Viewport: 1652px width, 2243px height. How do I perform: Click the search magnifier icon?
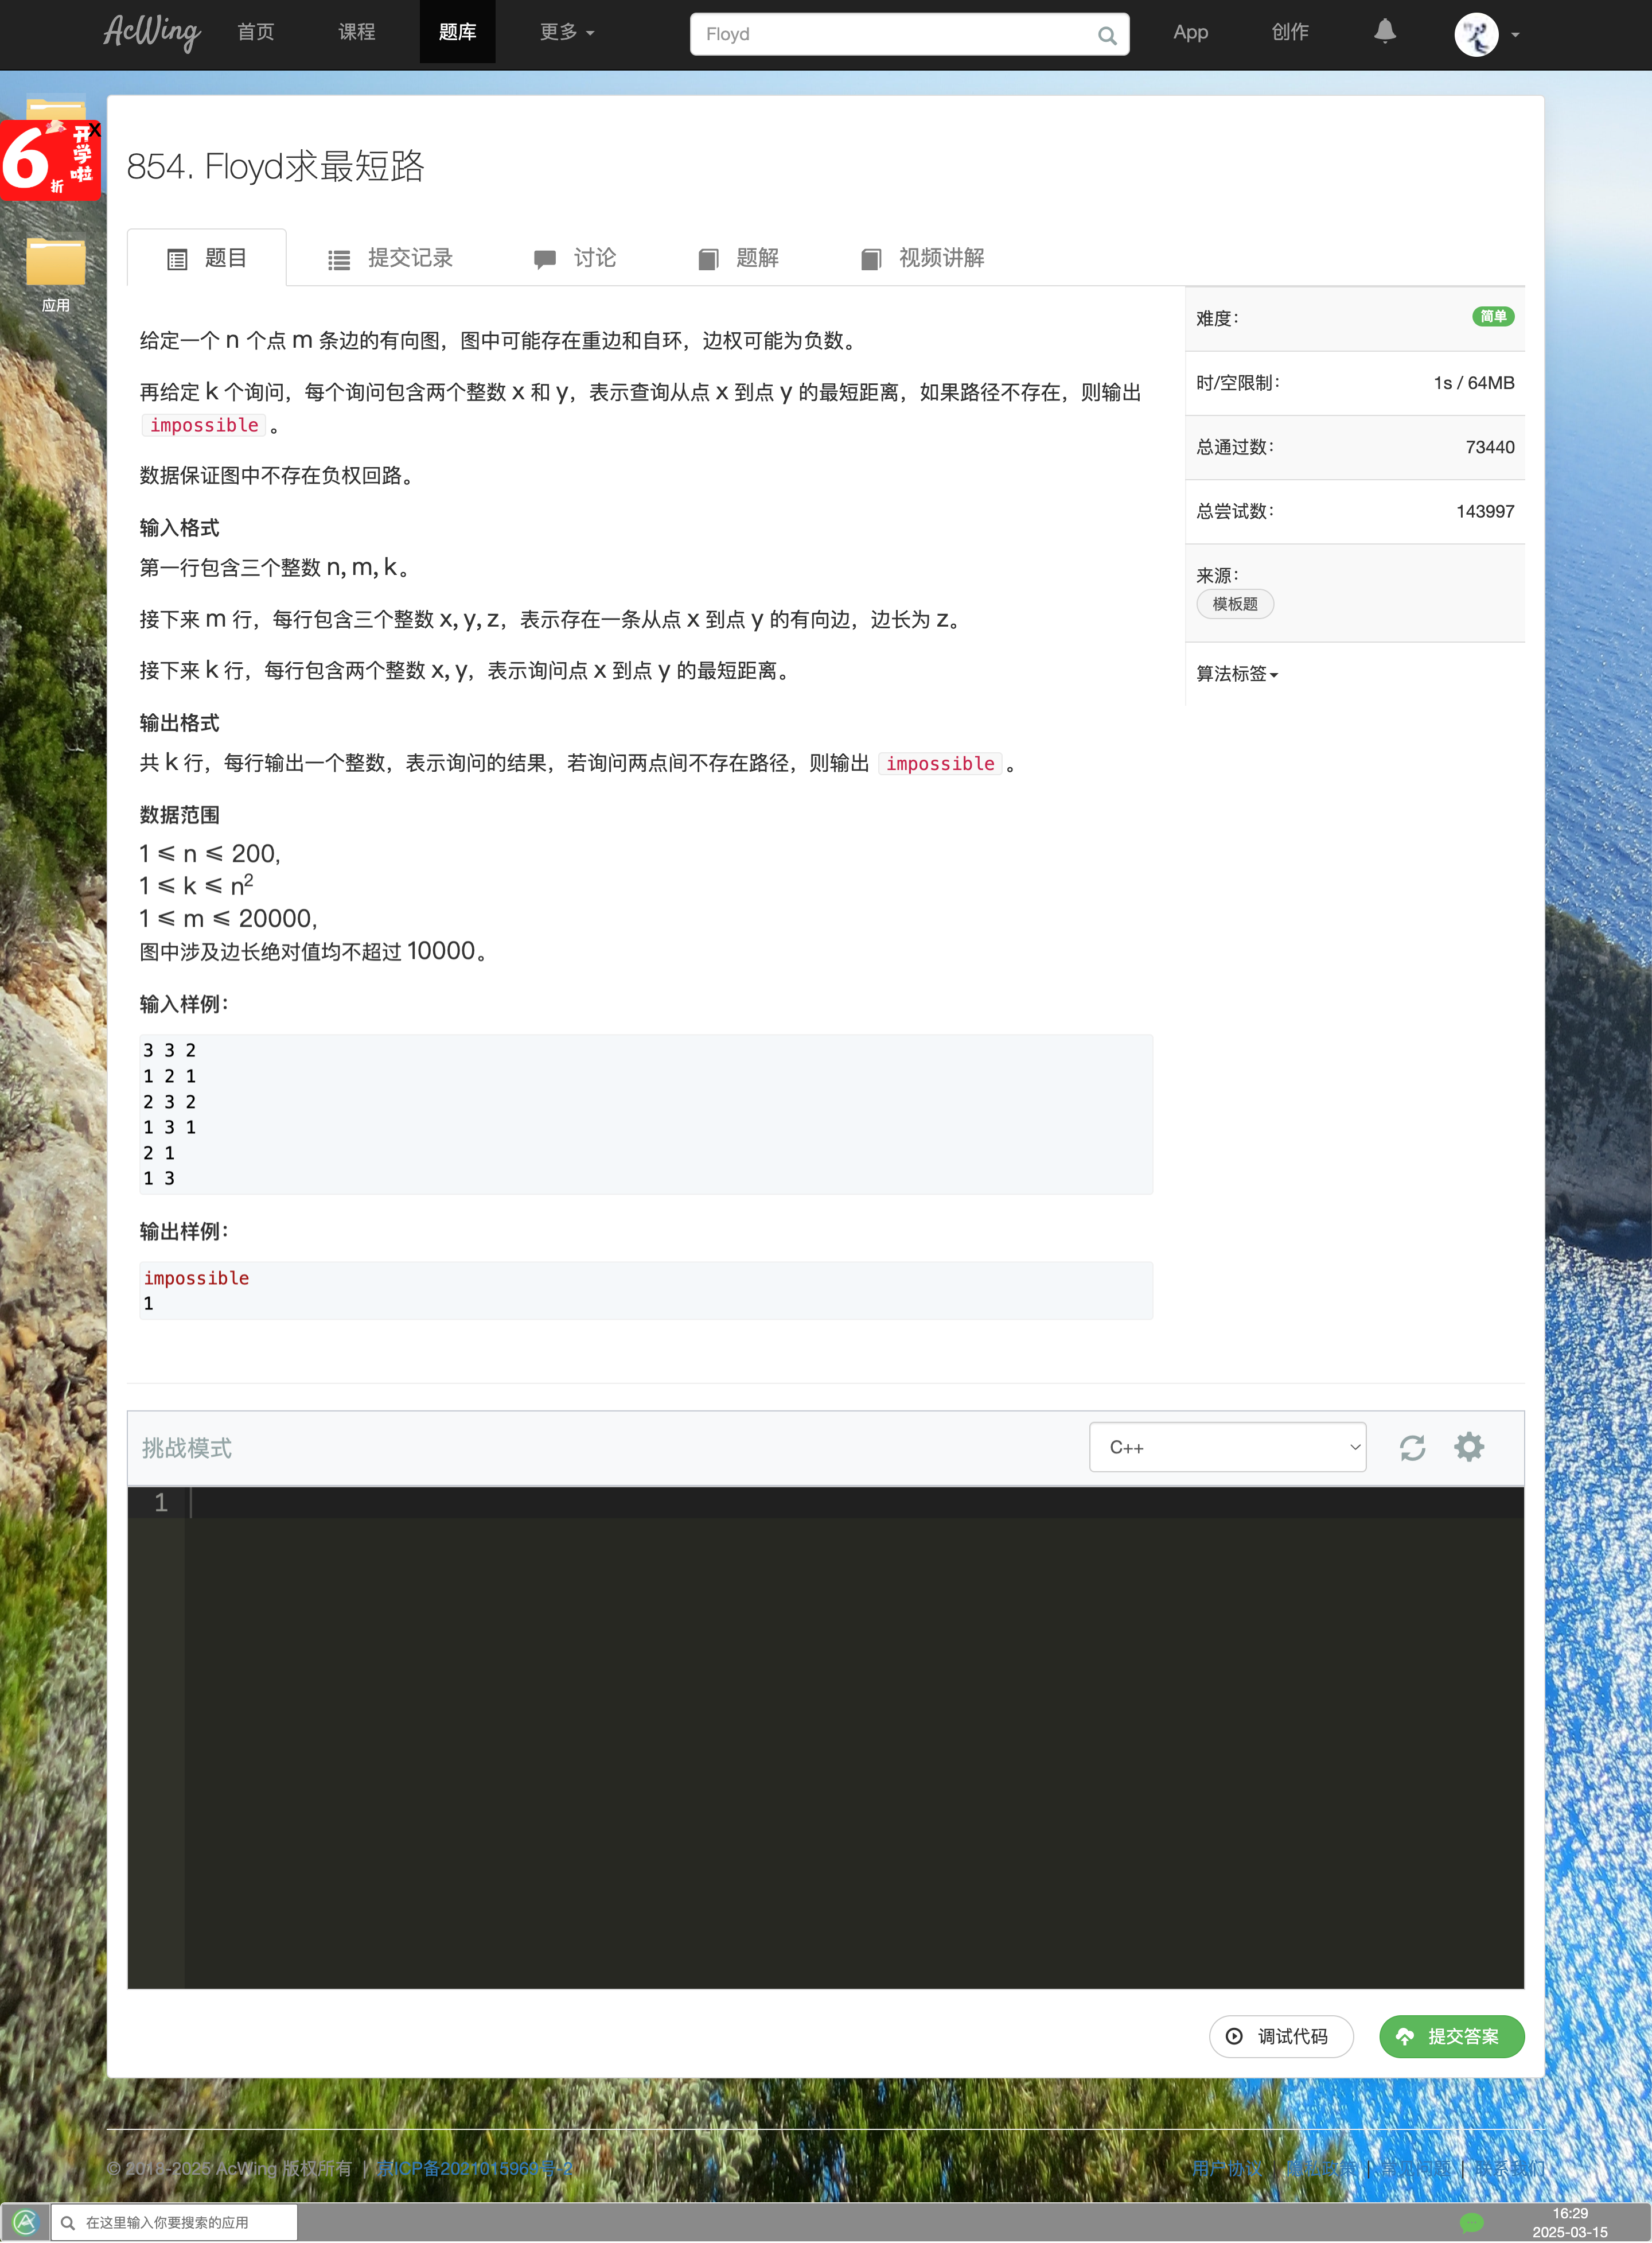[x=1106, y=35]
